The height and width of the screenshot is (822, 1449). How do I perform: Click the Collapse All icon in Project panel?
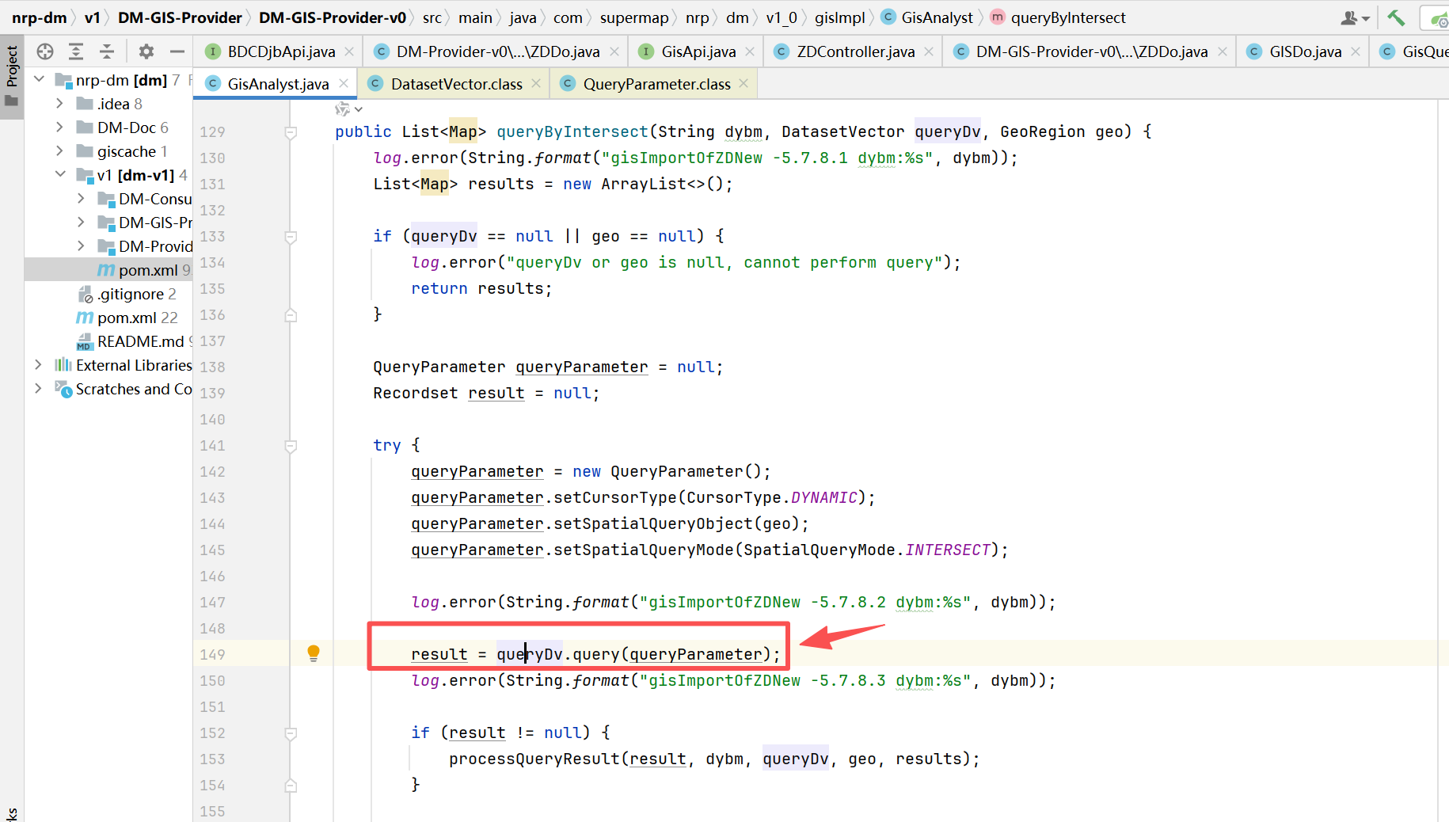pyautogui.click(x=107, y=51)
